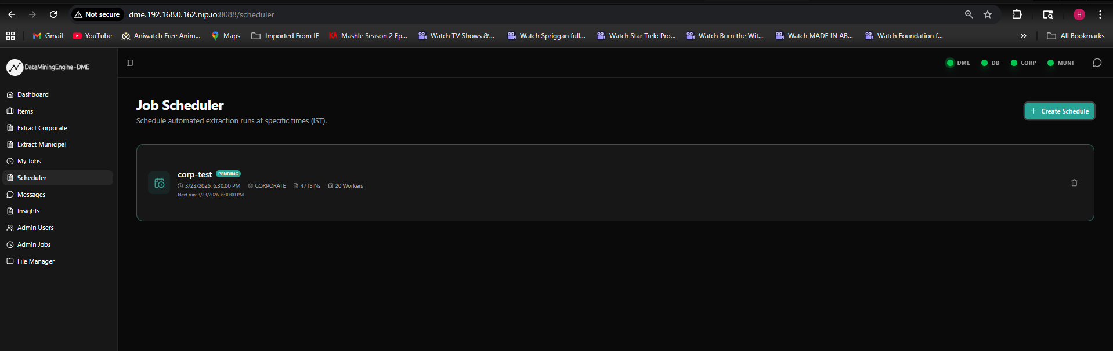
Task: Toggle the sidebar collapse icon
Action: 129,63
